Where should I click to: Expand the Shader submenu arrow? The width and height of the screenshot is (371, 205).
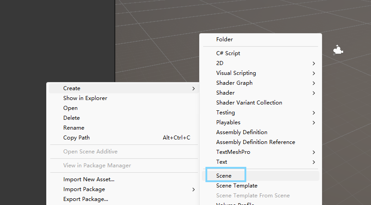pyautogui.click(x=314, y=93)
